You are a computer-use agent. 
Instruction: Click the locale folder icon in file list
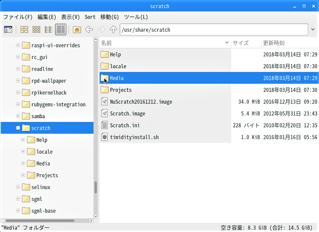104,66
